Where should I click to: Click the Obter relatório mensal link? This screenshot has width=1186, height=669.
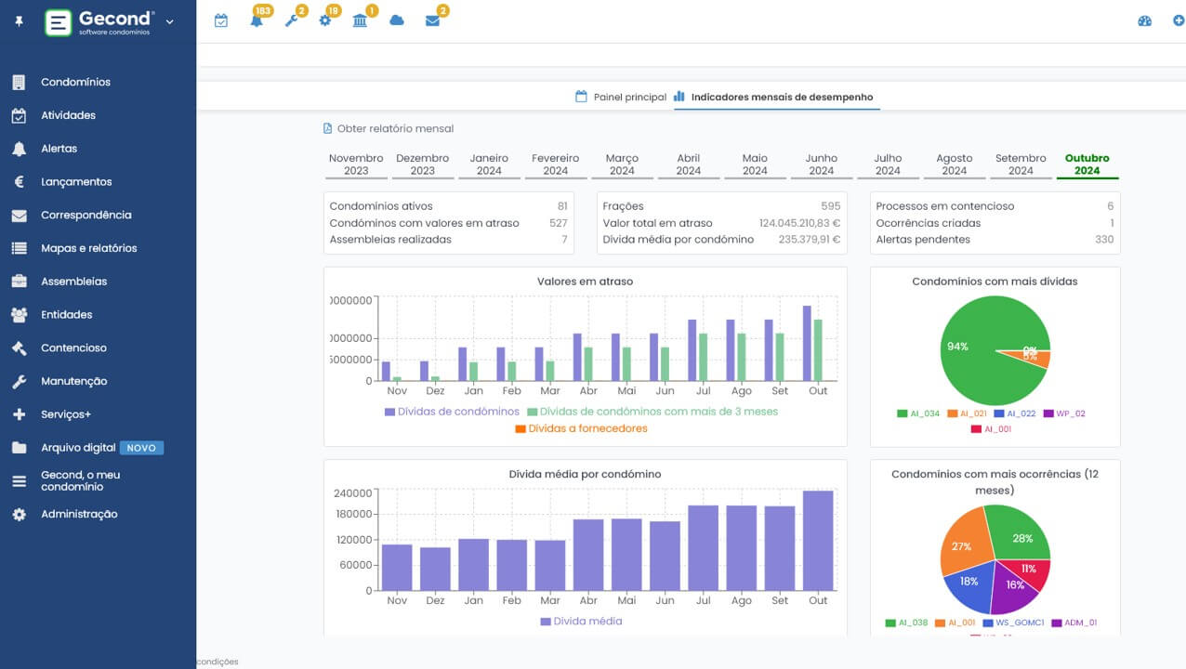(x=397, y=128)
